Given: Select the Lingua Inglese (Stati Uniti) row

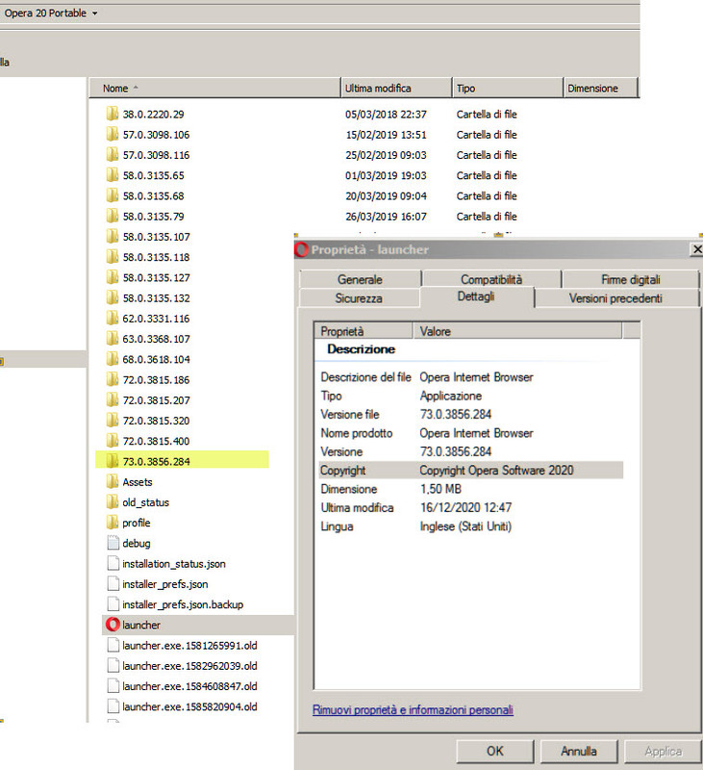Looking at the screenshot, I should 471,526.
